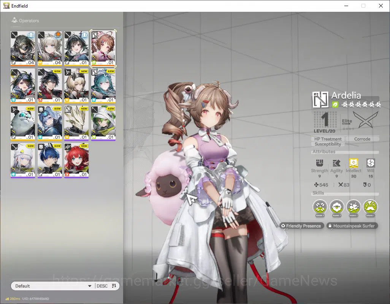Open the Elite crossed-blades emblem
The height and width of the screenshot is (304, 390).
pyautogui.click(x=365, y=120)
